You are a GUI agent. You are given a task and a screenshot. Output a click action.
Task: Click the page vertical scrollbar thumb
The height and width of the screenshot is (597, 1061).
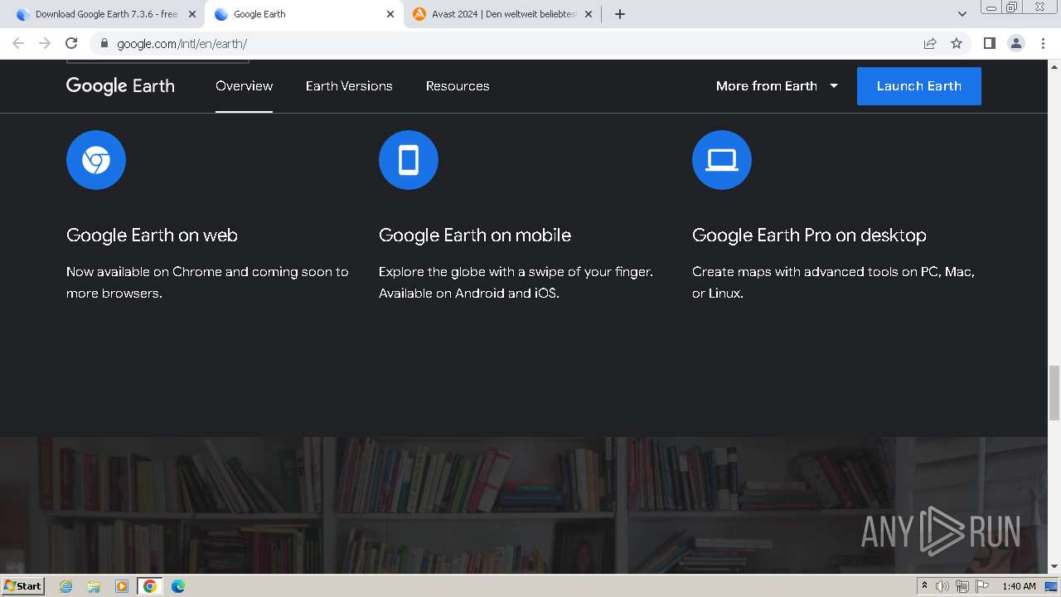[1054, 393]
